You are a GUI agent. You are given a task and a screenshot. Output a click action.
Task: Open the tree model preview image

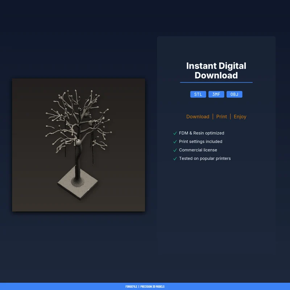pyautogui.click(x=79, y=145)
